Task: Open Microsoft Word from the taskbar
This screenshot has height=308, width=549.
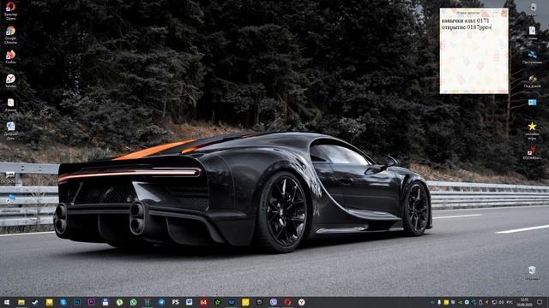Action: (x=189, y=302)
